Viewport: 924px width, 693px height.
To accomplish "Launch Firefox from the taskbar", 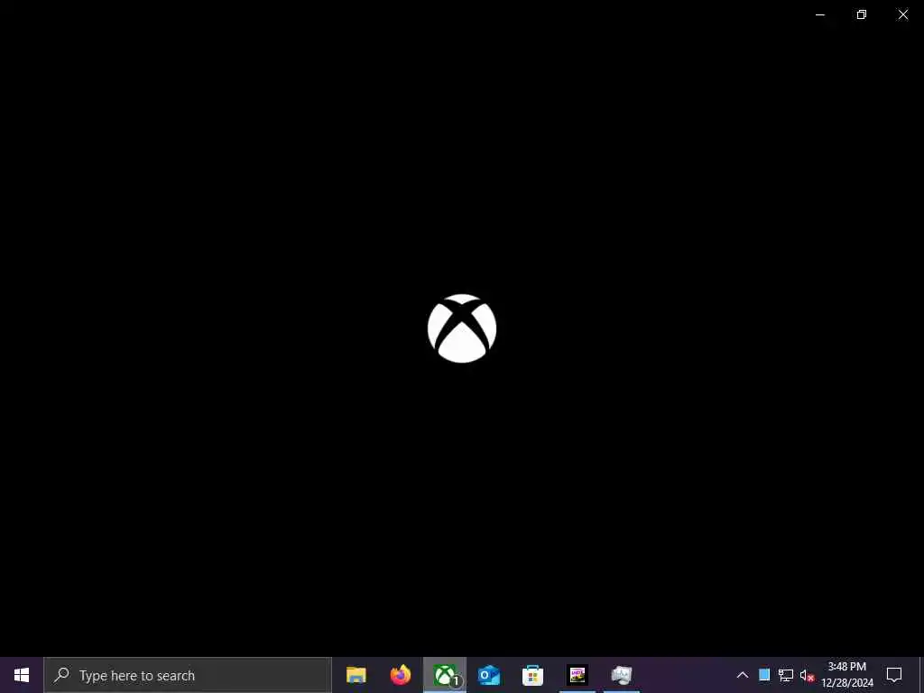I will click(x=400, y=675).
